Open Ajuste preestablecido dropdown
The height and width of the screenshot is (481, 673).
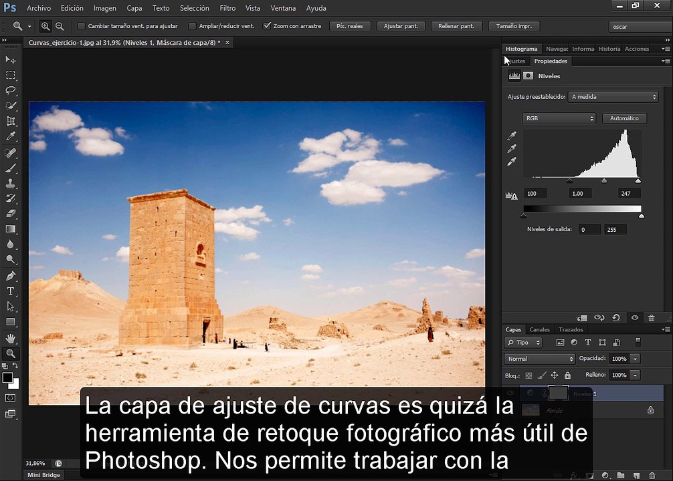[x=613, y=97]
